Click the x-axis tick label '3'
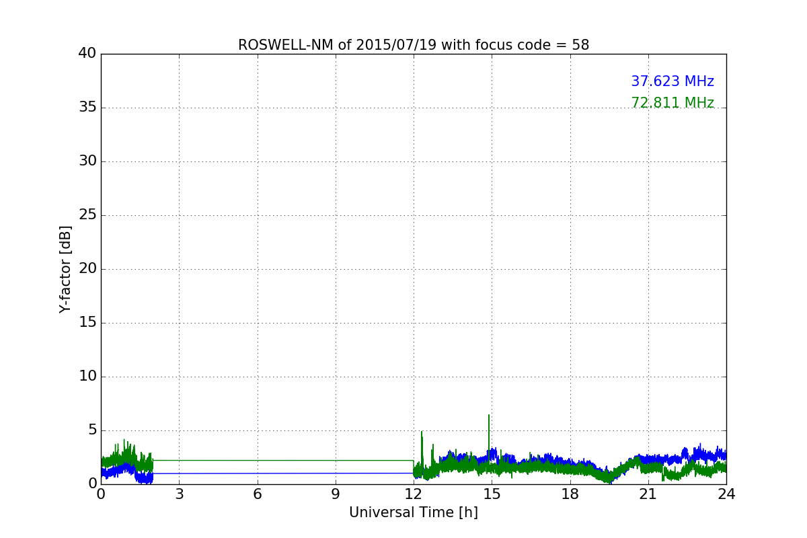The image size is (807, 538). [x=179, y=494]
